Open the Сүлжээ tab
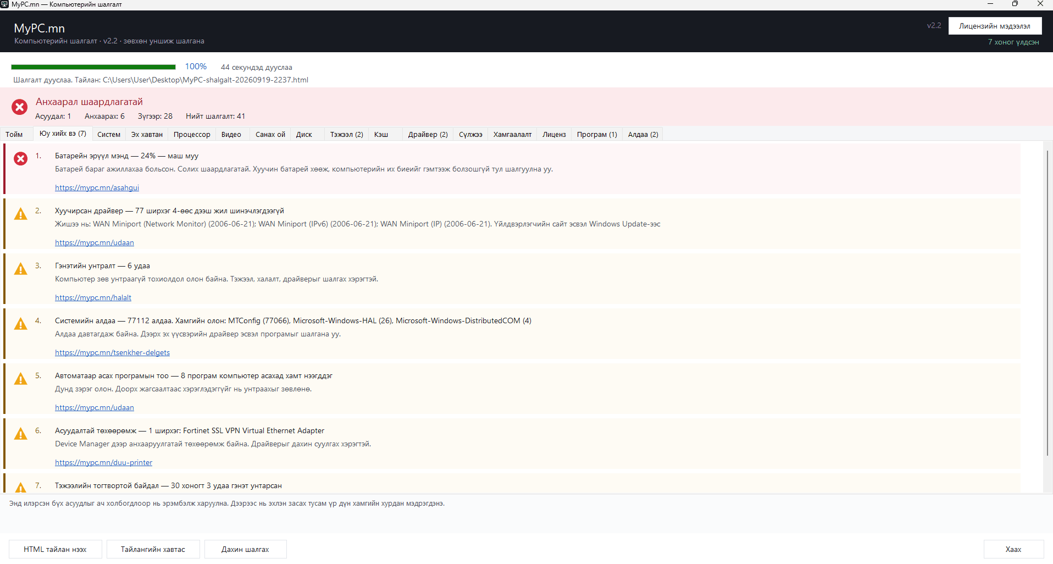Screen dimensions: 1053x564 471,134
